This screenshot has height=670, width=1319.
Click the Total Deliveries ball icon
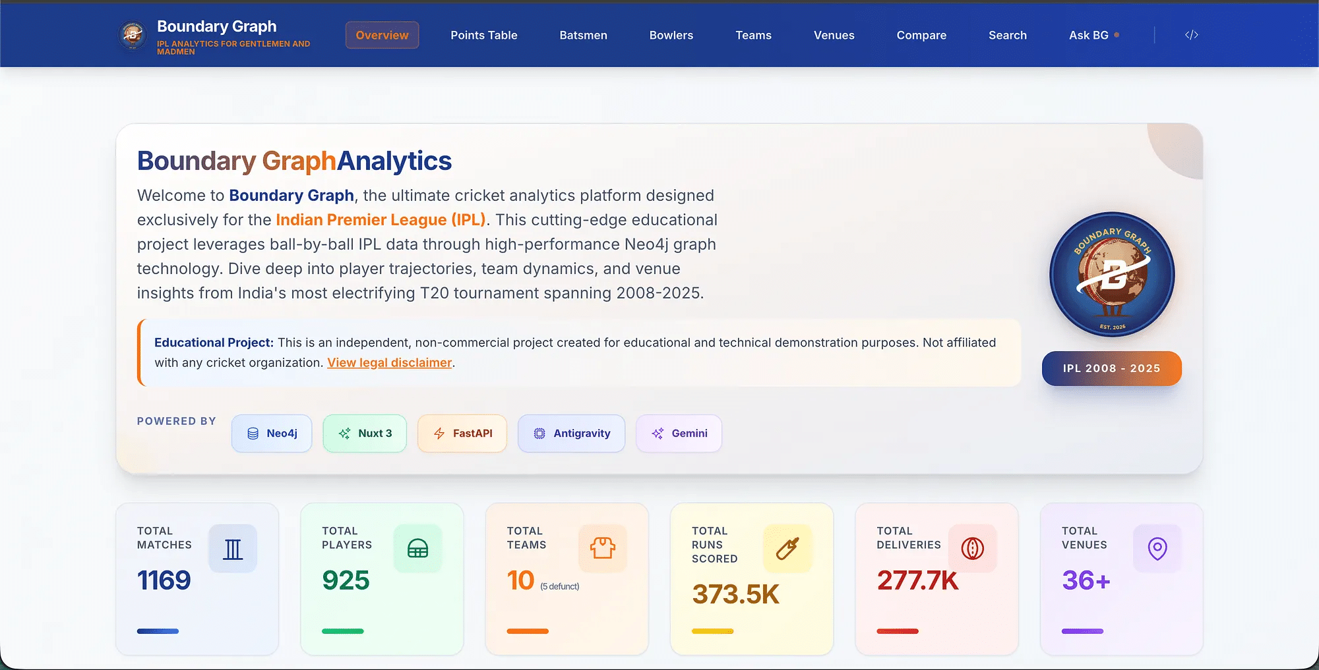[973, 548]
